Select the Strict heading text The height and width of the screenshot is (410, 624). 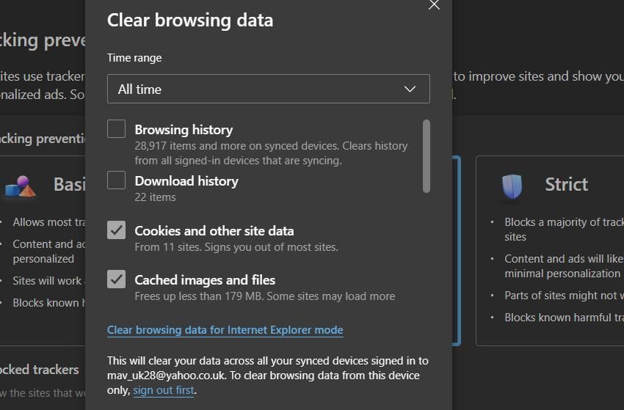[566, 184]
